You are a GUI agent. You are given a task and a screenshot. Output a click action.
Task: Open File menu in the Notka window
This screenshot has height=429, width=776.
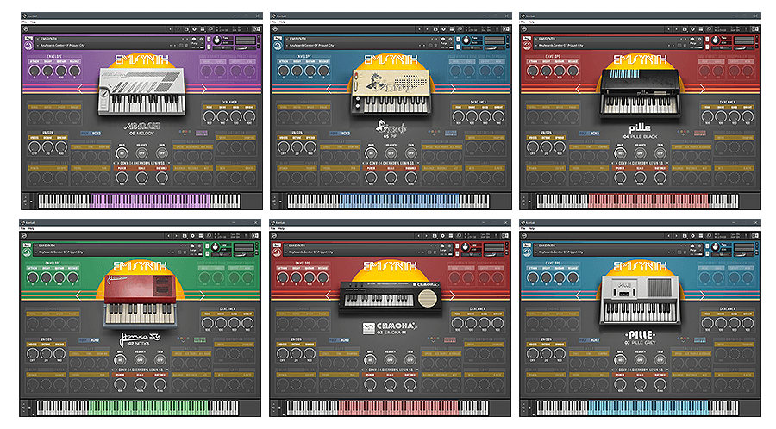coord(22,228)
